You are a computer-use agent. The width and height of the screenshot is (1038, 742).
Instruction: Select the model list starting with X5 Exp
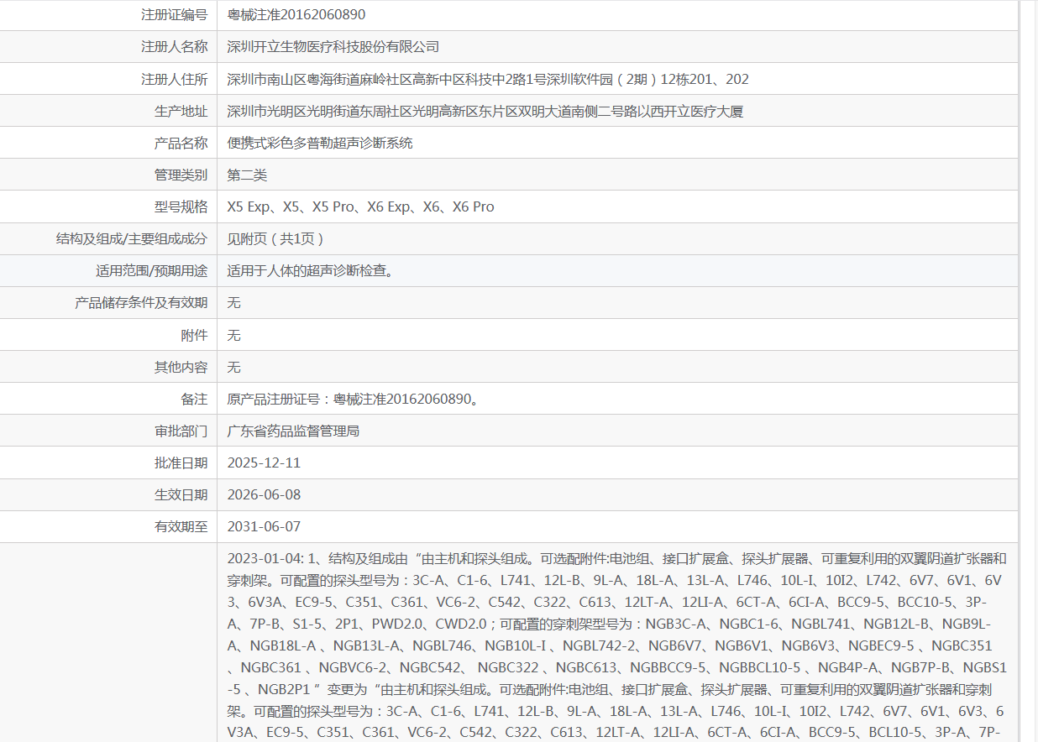361,206
